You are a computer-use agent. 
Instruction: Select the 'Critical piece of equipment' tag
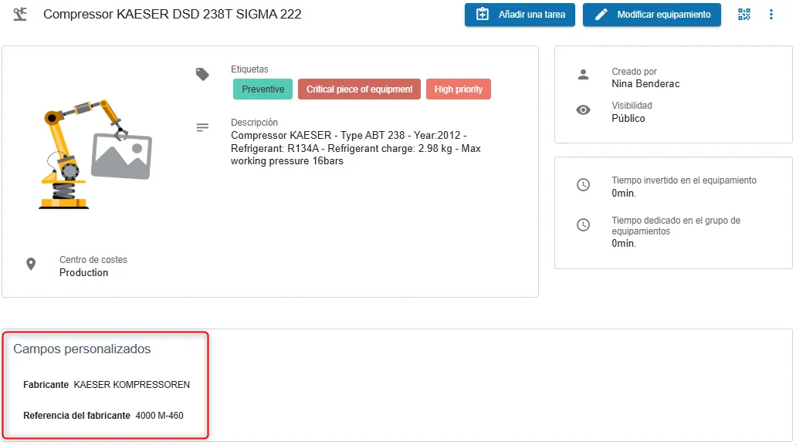pos(360,89)
